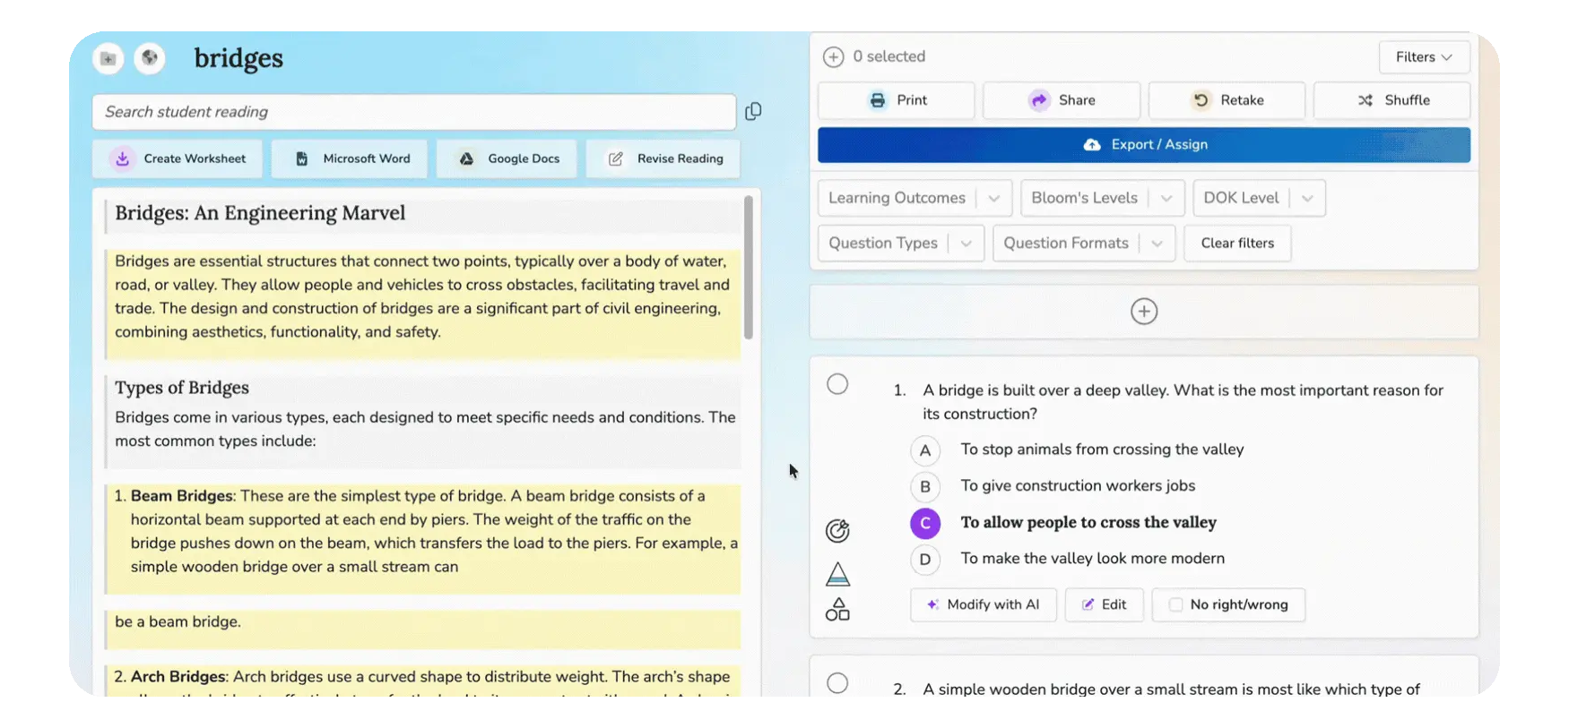Click the plus icon next to 0 selected
Screen dimensions: 1569x728
(x=833, y=56)
